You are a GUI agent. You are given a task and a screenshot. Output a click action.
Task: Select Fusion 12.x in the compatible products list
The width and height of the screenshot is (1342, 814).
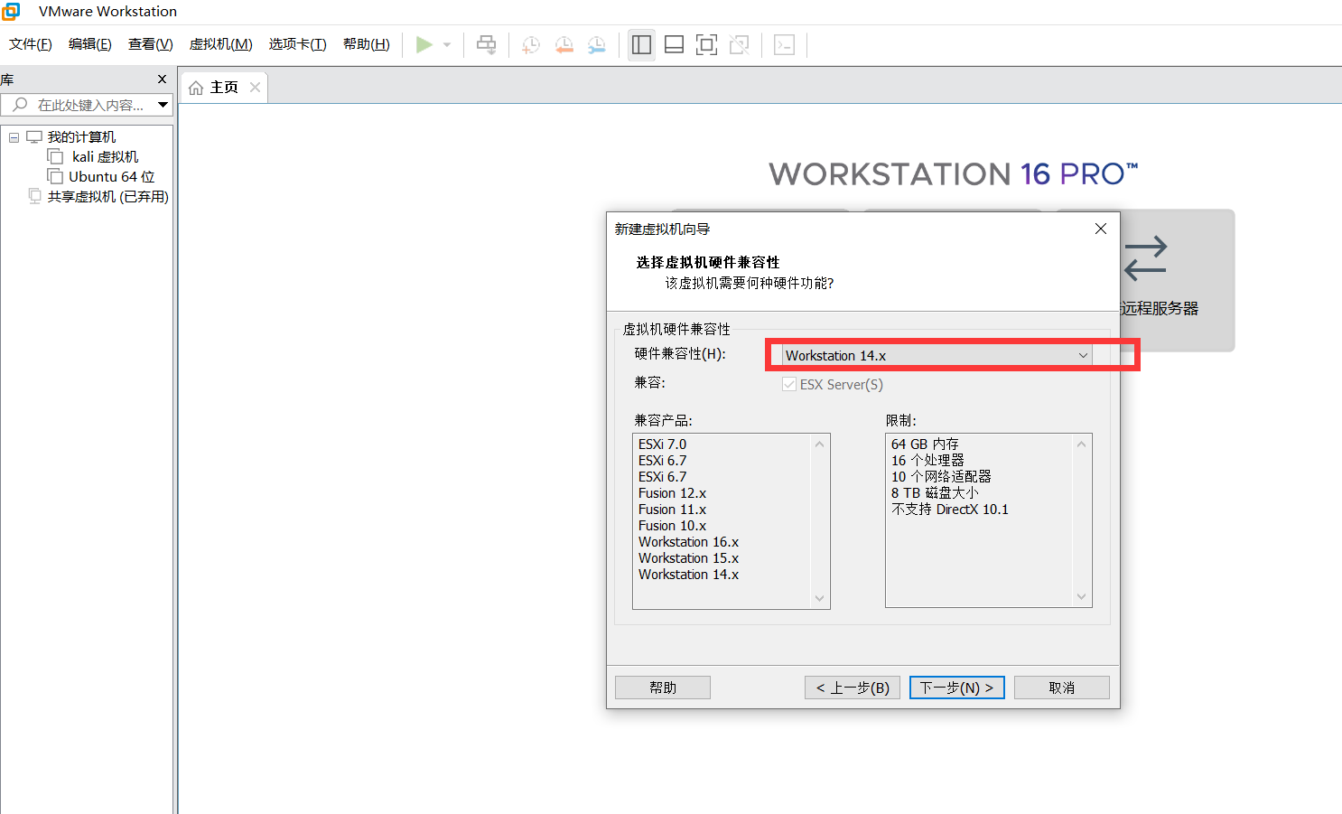673,493
